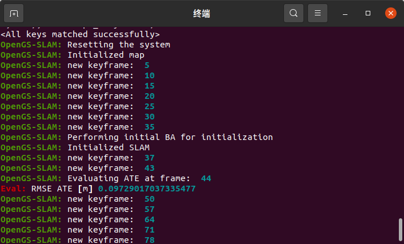Click the ATE frame number 44
The height and width of the screenshot is (244, 404).
[x=206, y=178]
